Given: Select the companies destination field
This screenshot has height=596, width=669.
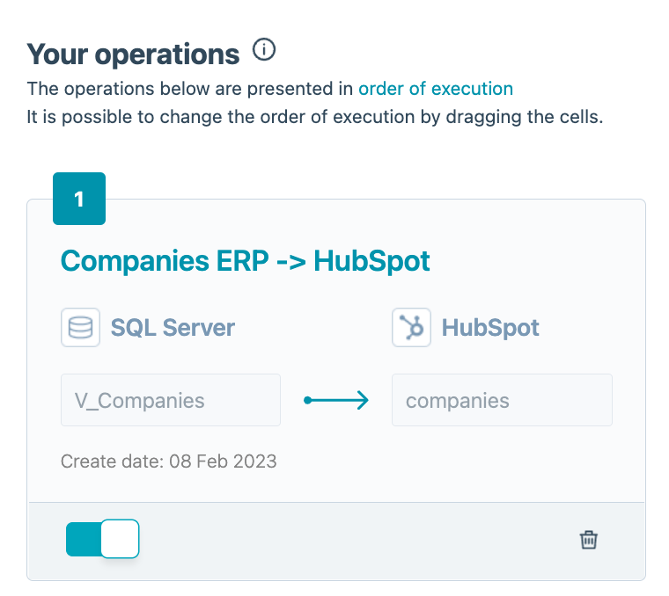Looking at the screenshot, I should tap(501, 401).
